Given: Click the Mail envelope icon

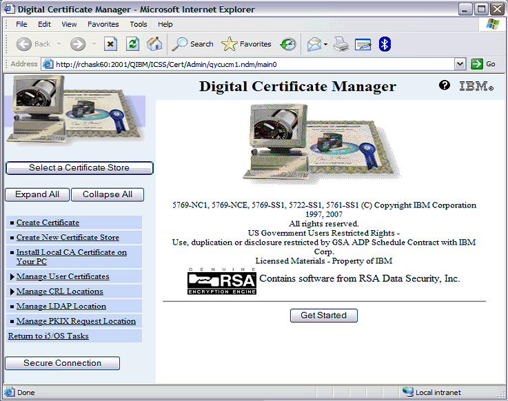Looking at the screenshot, I should click(314, 44).
